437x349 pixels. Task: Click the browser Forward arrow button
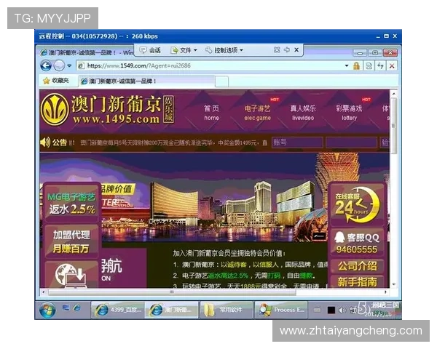coord(59,66)
